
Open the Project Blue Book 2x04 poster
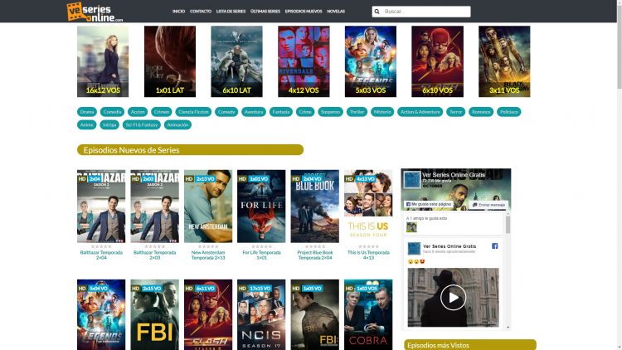pos(315,207)
